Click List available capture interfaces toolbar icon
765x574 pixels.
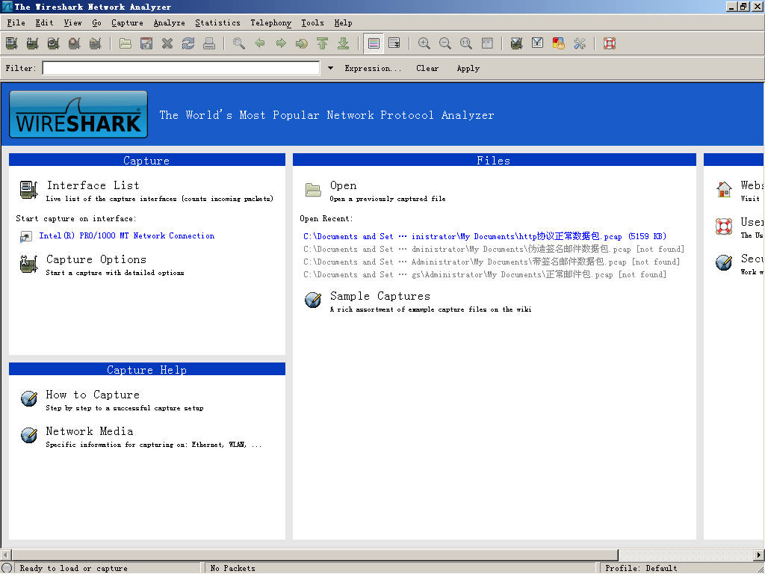pos(12,43)
